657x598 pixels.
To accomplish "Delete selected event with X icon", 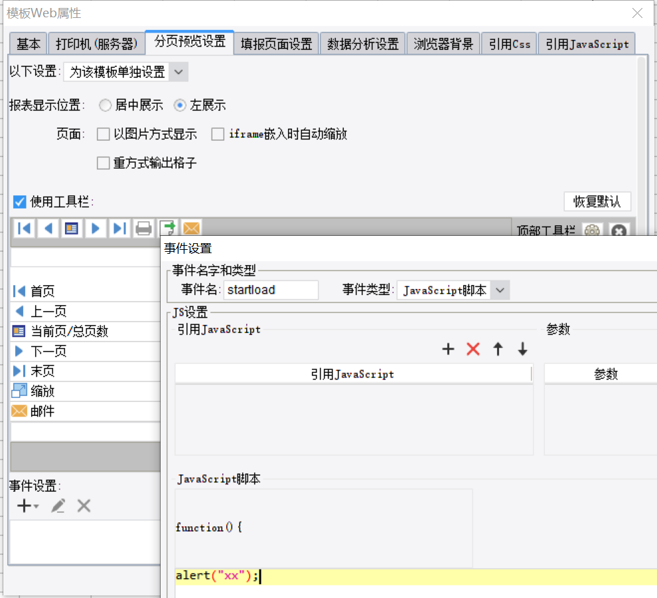I will [84, 506].
